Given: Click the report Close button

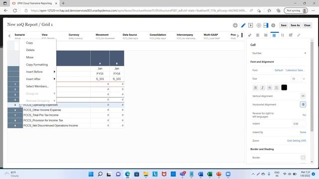Looking at the screenshot, I should click(307, 25).
